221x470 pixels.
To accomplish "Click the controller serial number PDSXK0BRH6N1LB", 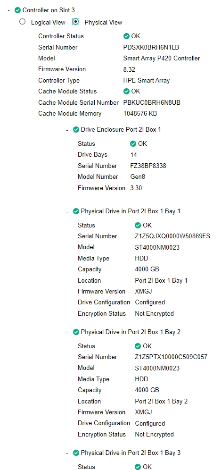I will pyautogui.click(x=151, y=47).
